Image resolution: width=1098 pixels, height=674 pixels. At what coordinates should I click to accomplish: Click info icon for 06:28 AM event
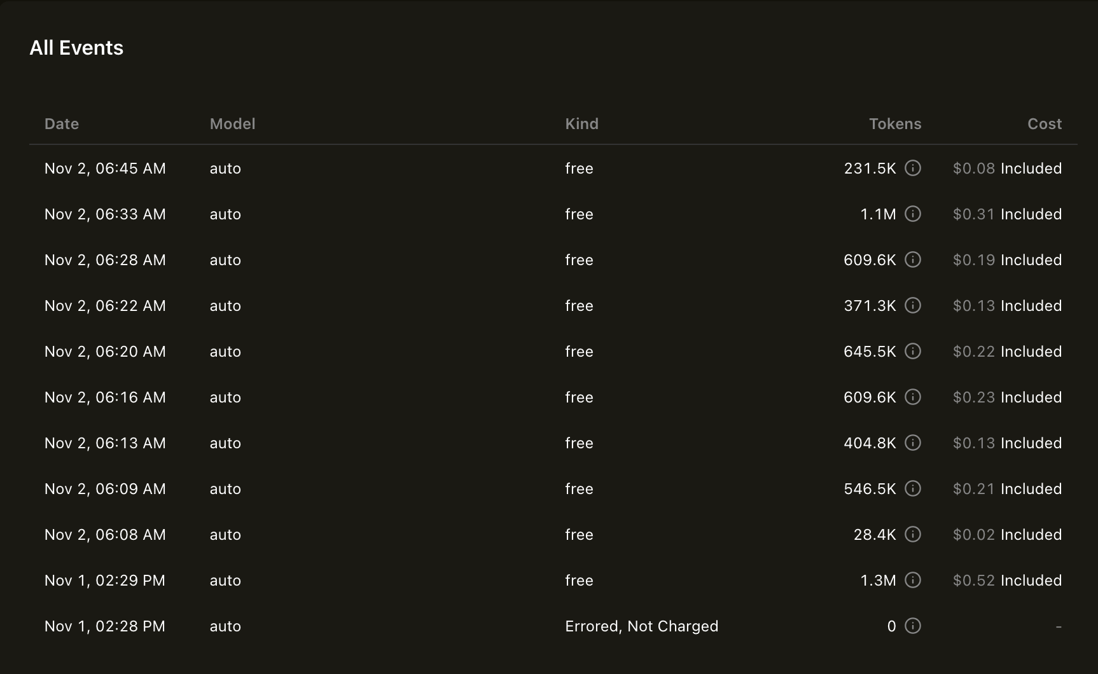(x=913, y=259)
